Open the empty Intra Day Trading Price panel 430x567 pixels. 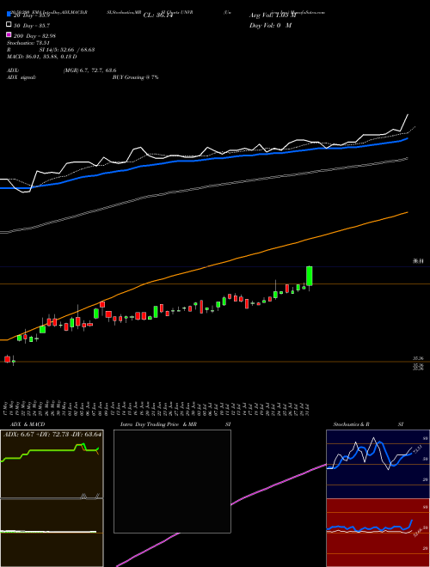click(x=172, y=481)
